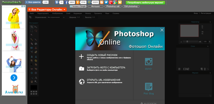Image resolution: width=214 pixels, height=104 pixels.
Task: Select the Dodge tool
Action: coord(32,65)
